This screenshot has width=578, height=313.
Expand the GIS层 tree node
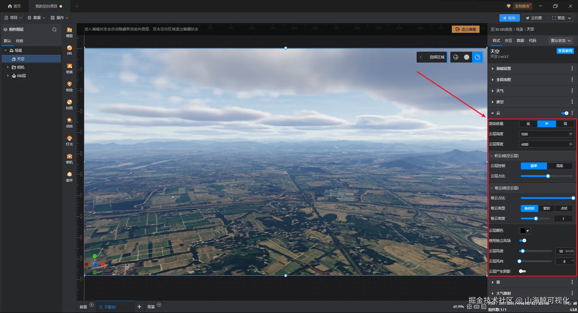click(x=8, y=76)
